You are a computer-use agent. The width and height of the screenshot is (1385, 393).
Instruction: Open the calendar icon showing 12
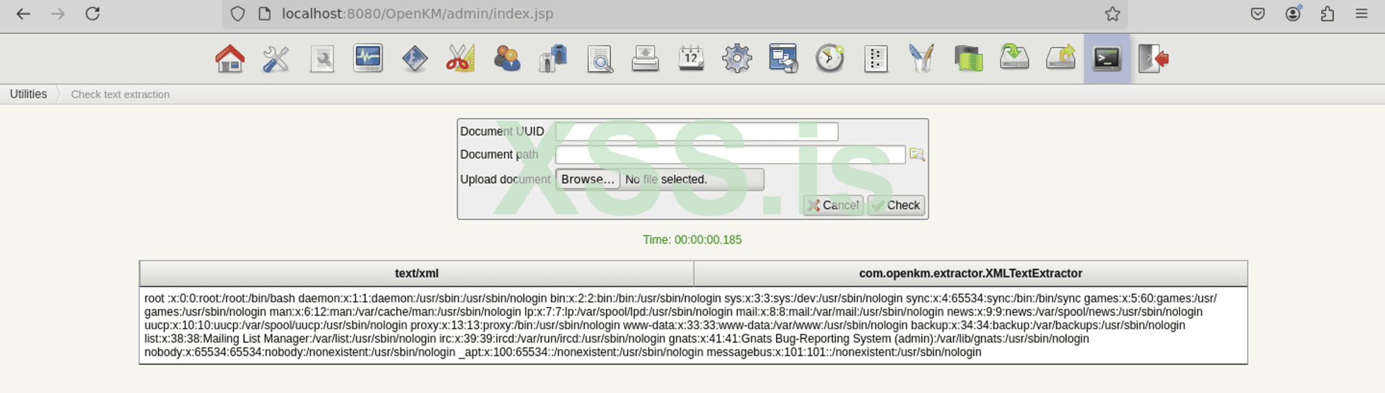[x=691, y=58]
